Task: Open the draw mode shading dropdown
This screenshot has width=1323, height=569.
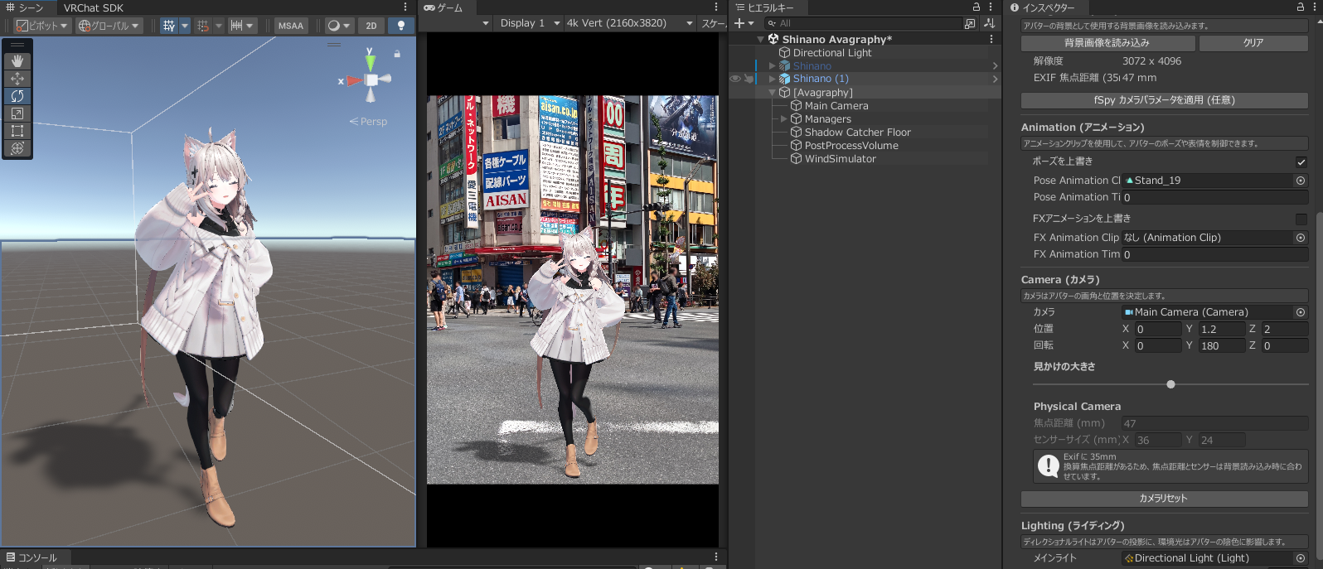Action: pyautogui.click(x=338, y=26)
